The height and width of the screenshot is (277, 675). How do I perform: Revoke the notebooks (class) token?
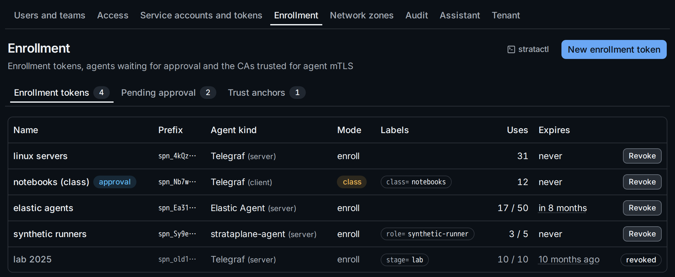click(642, 182)
